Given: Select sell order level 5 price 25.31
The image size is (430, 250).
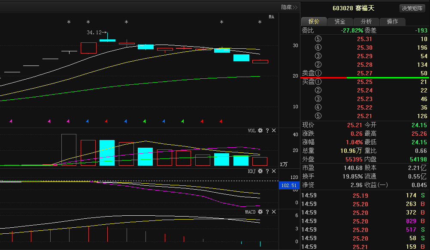Looking at the screenshot, I should pos(364,39).
